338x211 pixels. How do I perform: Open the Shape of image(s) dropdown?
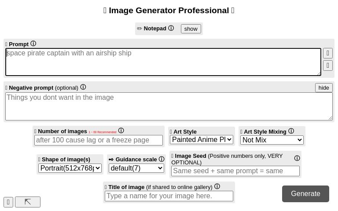pos(70,168)
